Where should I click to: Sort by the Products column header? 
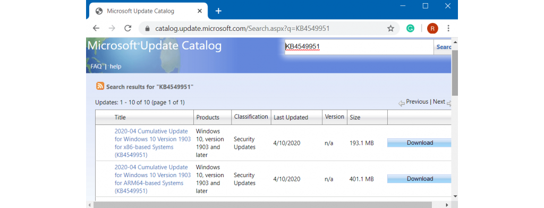coord(208,118)
